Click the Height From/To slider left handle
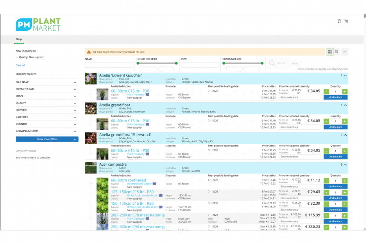The width and height of the screenshot is (366, 244). pyautogui.click(x=138, y=63)
